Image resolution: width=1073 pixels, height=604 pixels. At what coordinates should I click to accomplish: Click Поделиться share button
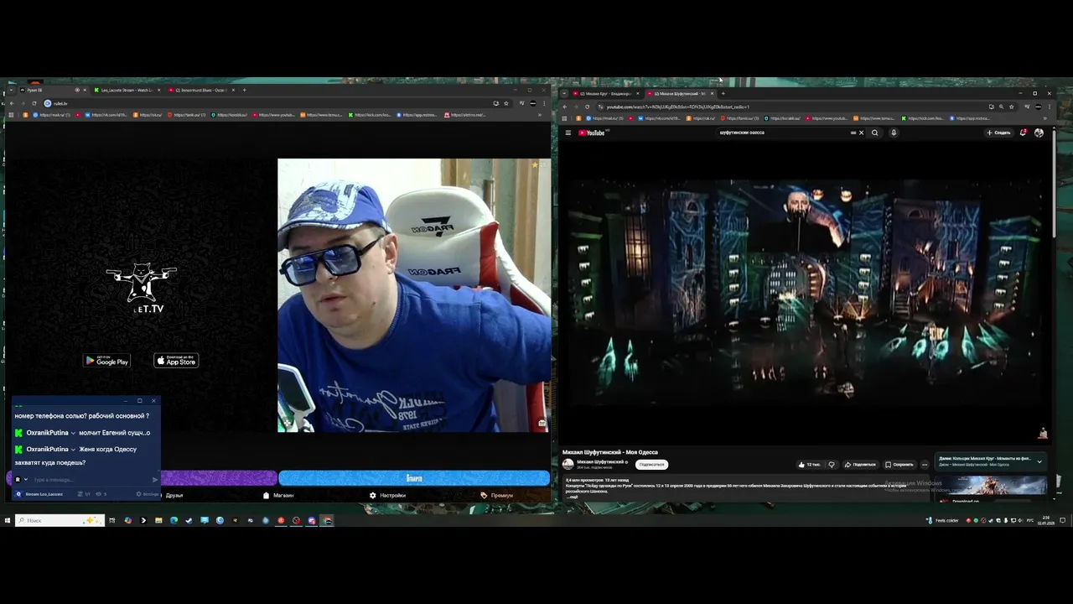coord(860,464)
